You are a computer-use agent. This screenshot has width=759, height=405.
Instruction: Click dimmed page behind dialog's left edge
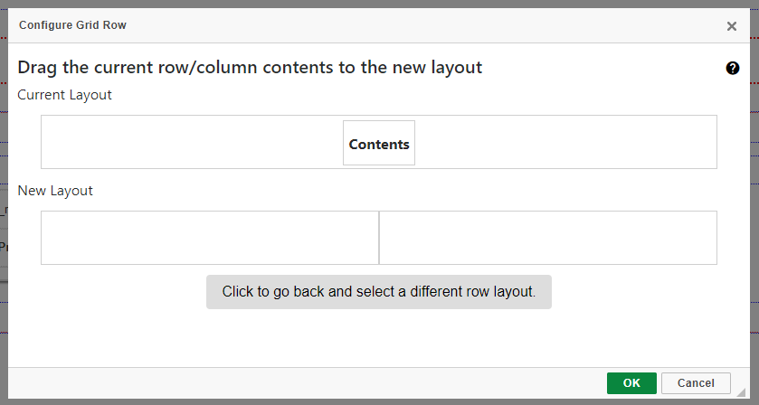[x=4, y=203]
